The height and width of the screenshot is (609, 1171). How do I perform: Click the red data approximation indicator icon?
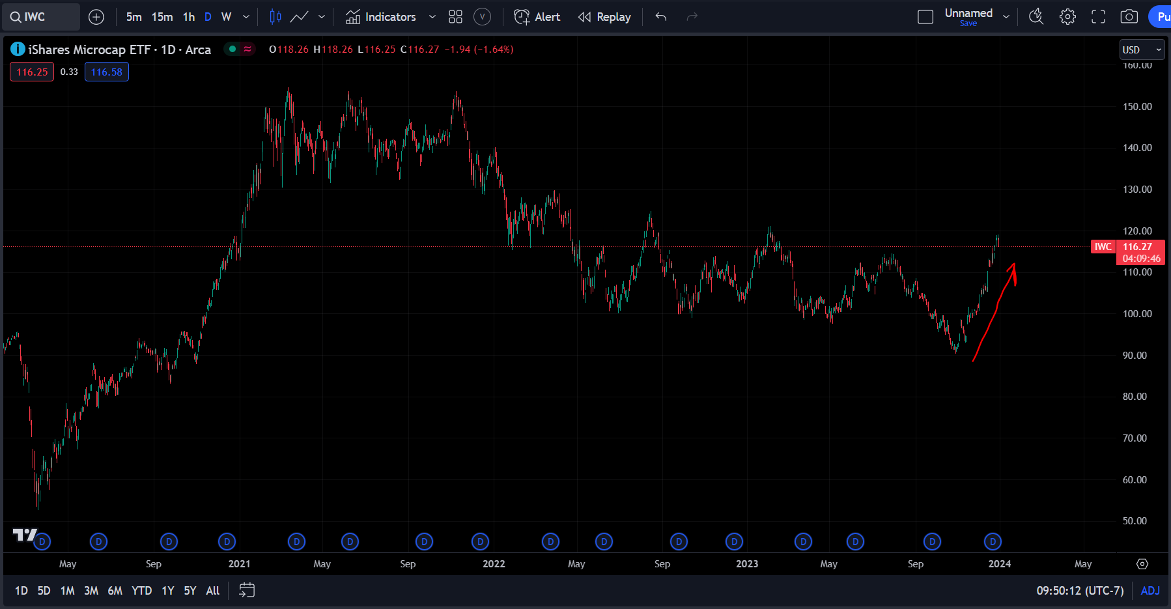click(247, 49)
